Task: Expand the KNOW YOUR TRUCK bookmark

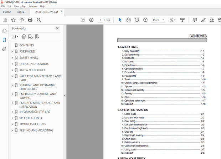Action: click(12, 70)
